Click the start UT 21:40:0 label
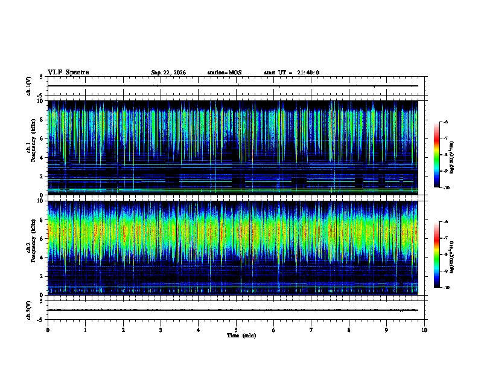 pyautogui.click(x=292, y=73)
